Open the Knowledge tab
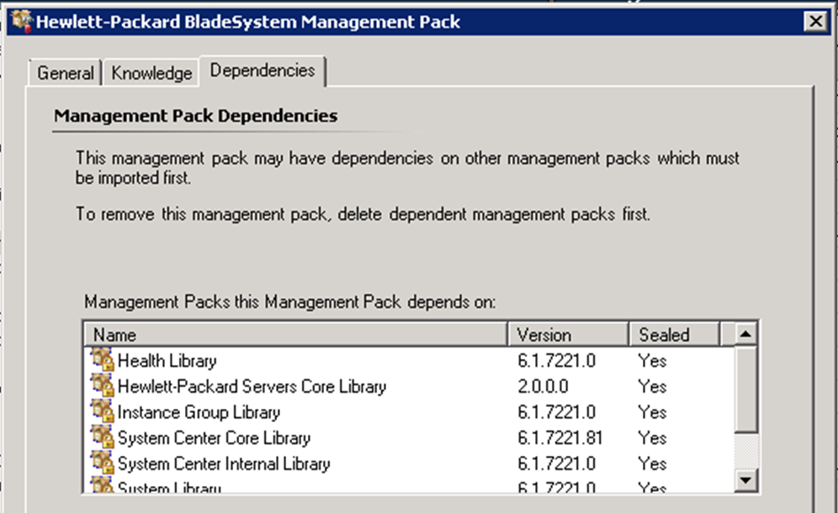 pos(151,73)
